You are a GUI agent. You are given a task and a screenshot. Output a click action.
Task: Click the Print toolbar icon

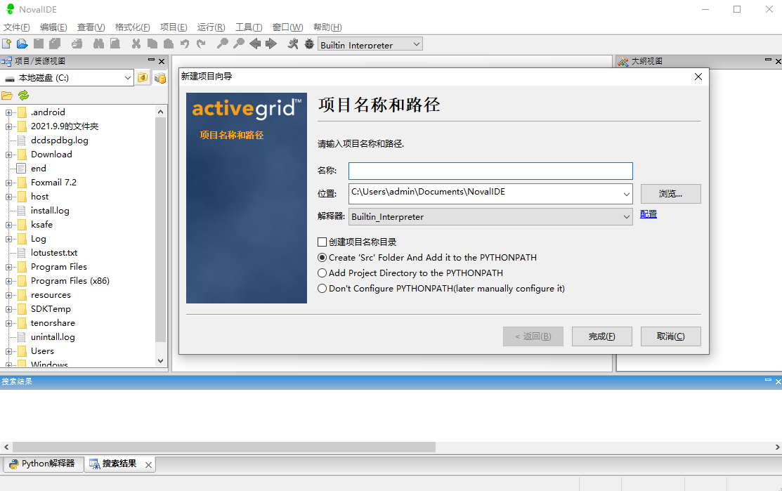(77, 44)
